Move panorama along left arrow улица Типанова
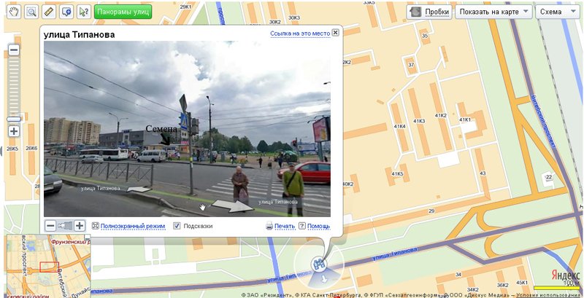584x298 pixels. point(139,189)
